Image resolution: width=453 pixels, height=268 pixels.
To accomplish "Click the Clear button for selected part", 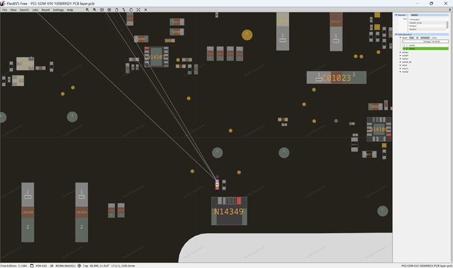I will pos(412,38).
